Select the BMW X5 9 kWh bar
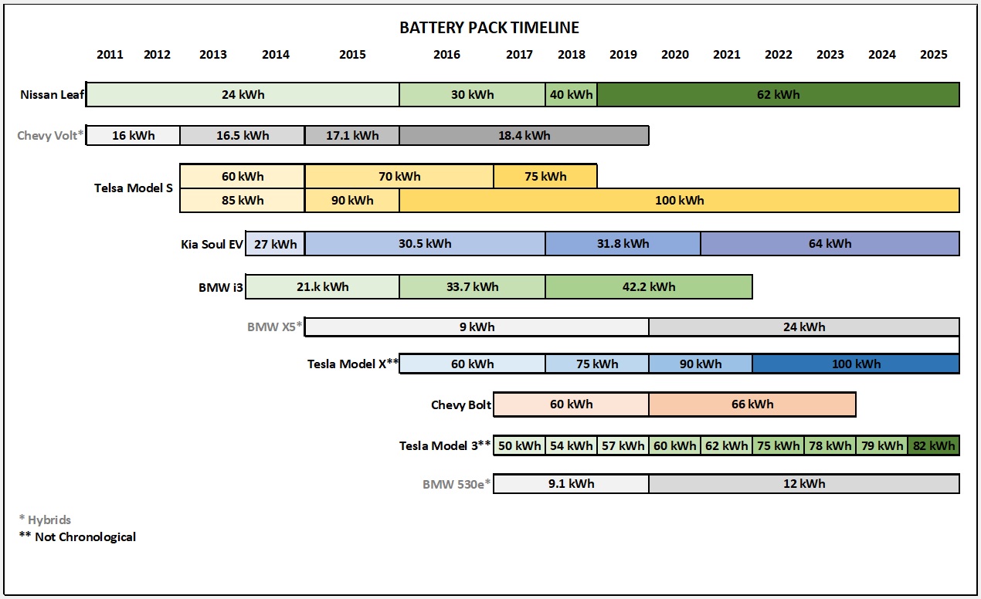 (x=477, y=327)
